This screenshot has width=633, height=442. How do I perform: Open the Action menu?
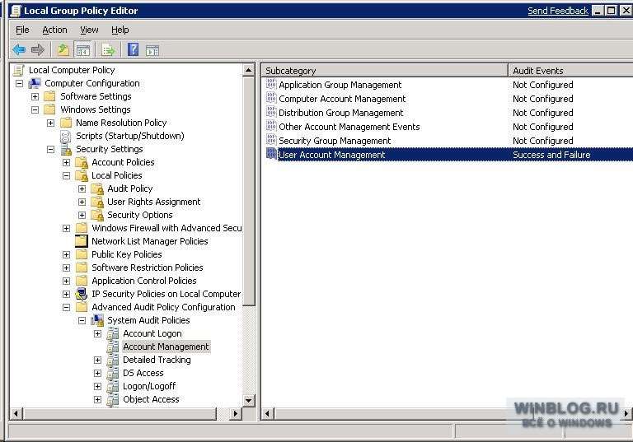tap(54, 30)
